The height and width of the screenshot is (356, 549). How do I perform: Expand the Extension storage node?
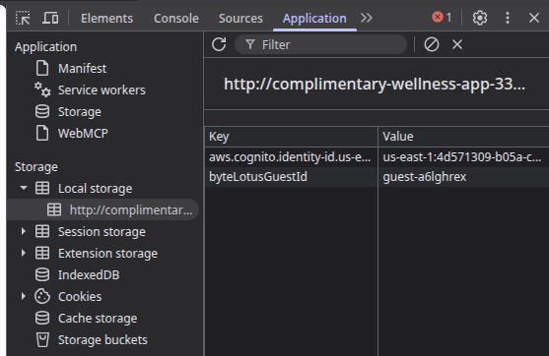(x=24, y=254)
